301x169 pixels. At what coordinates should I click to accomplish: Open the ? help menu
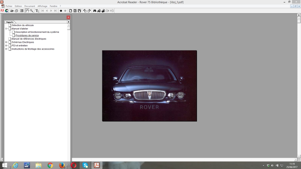pyautogui.click(x=60, y=6)
